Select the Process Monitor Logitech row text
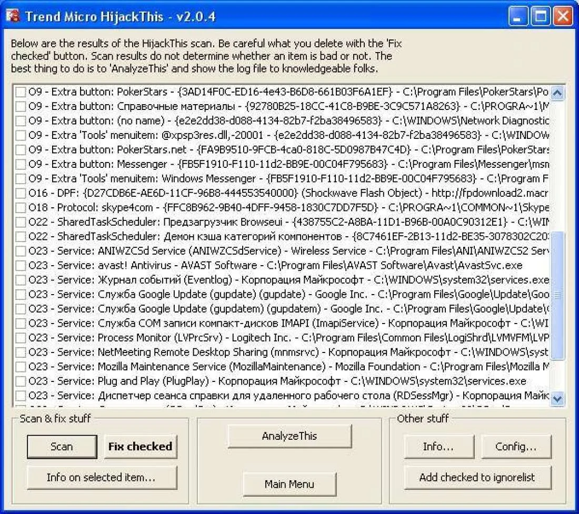The image size is (579, 514). point(289,338)
